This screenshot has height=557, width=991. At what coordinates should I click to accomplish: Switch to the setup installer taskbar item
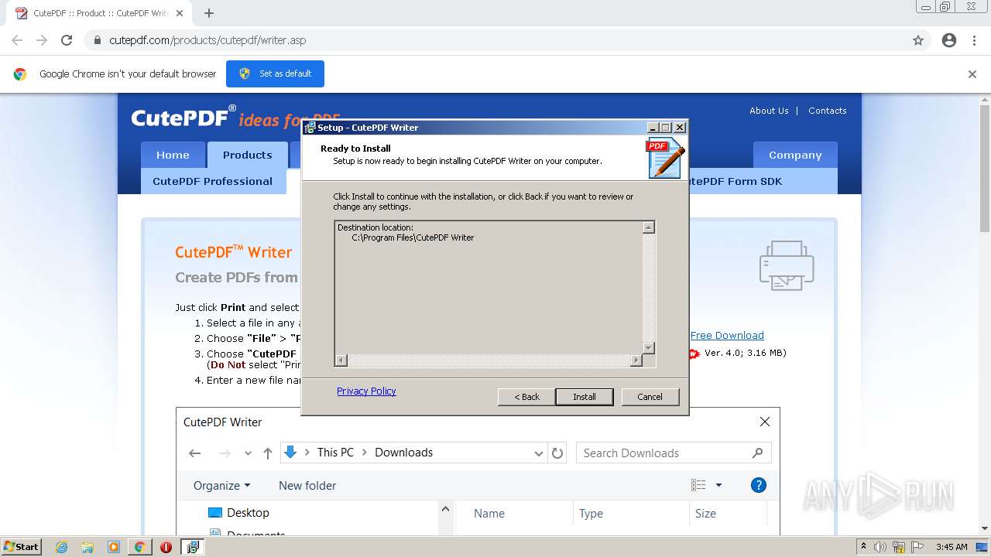[x=192, y=547]
